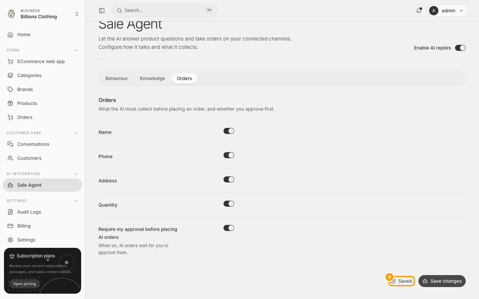Collapse the Store sidebar section

[76, 50]
